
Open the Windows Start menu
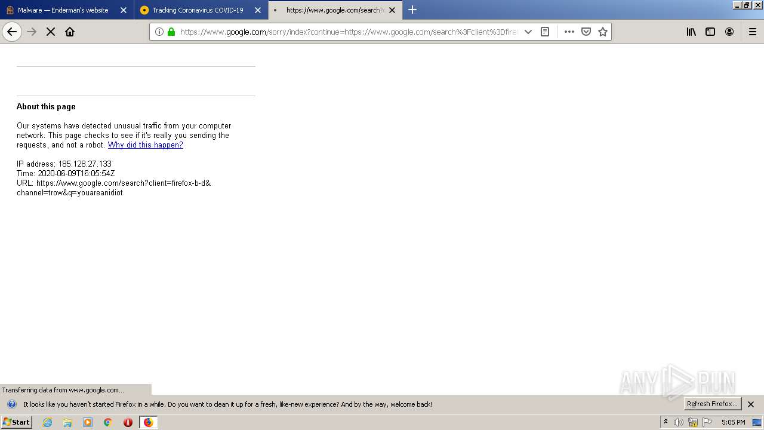point(16,422)
